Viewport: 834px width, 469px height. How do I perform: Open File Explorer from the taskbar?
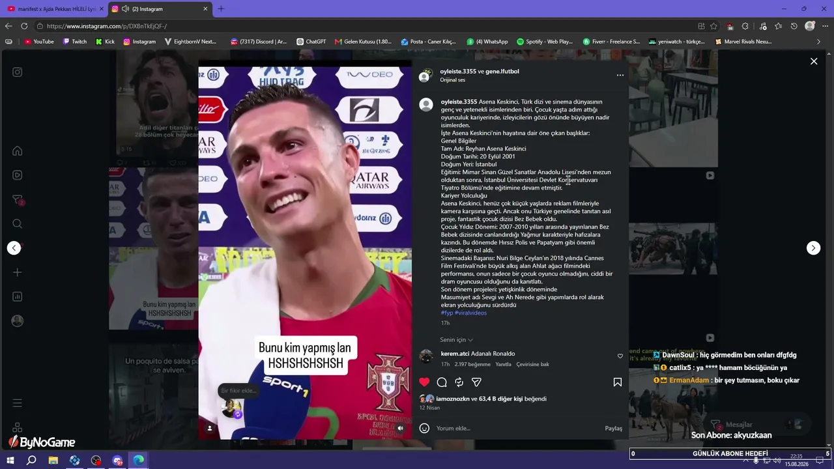pos(53,461)
